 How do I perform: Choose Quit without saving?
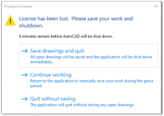pyautogui.click(x=53, y=99)
